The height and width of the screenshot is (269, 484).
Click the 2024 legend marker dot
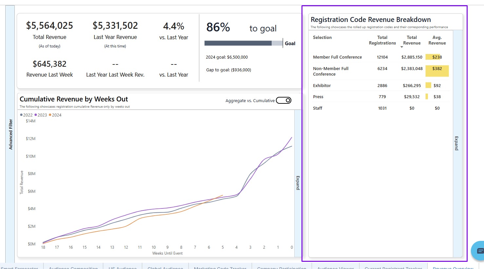[50, 115]
